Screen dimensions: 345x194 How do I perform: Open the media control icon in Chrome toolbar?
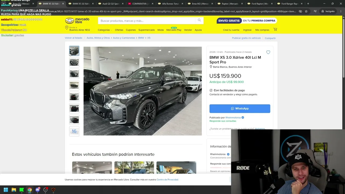315,11
